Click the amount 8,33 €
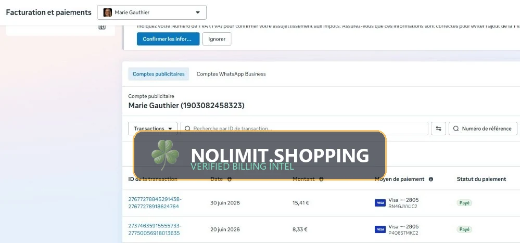The height and width of the screenshot is (243, 520). [x=299, y=229]
